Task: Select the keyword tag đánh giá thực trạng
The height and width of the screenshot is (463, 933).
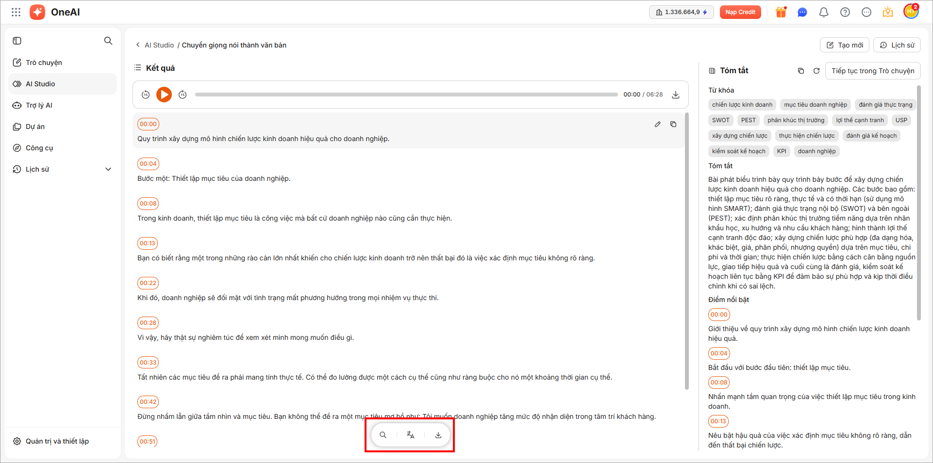Action: (885, 105)
